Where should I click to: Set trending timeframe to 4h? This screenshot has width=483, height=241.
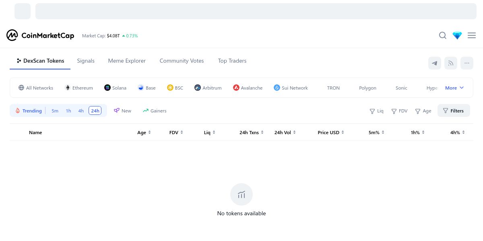coord(81,110)
